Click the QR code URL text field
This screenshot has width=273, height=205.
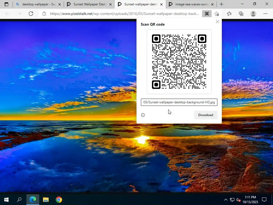[179, 102]
